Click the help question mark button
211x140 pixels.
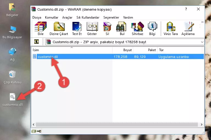tap(186, 9)
